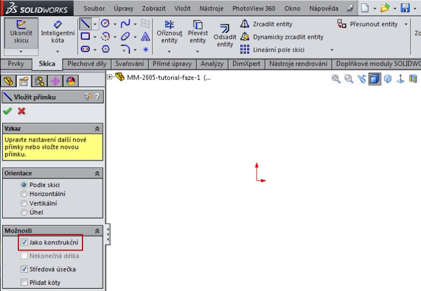
Task: Click Lineární pole skici pattern tool
Action: click(x=272, y=49)
